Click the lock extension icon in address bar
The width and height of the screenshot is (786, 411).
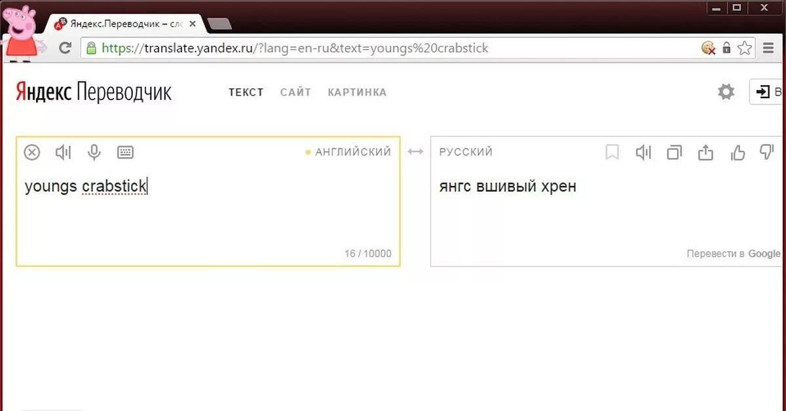[726, 48]
